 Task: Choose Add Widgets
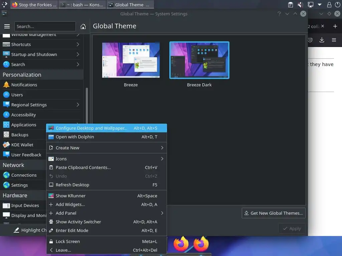(x=107, y=204)
